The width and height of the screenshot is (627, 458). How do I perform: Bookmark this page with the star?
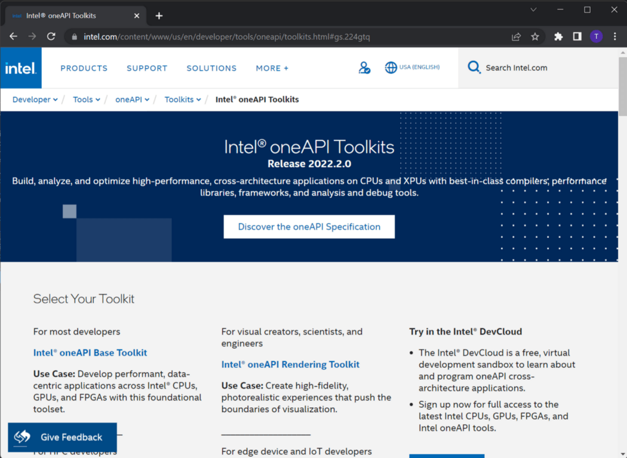click(535, 37)
